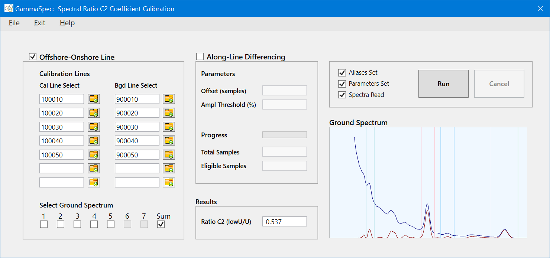This screenshot has height=258, width=550.
Task: Uncheck the Aliases Set checkbox
Action: coord(342,73)
